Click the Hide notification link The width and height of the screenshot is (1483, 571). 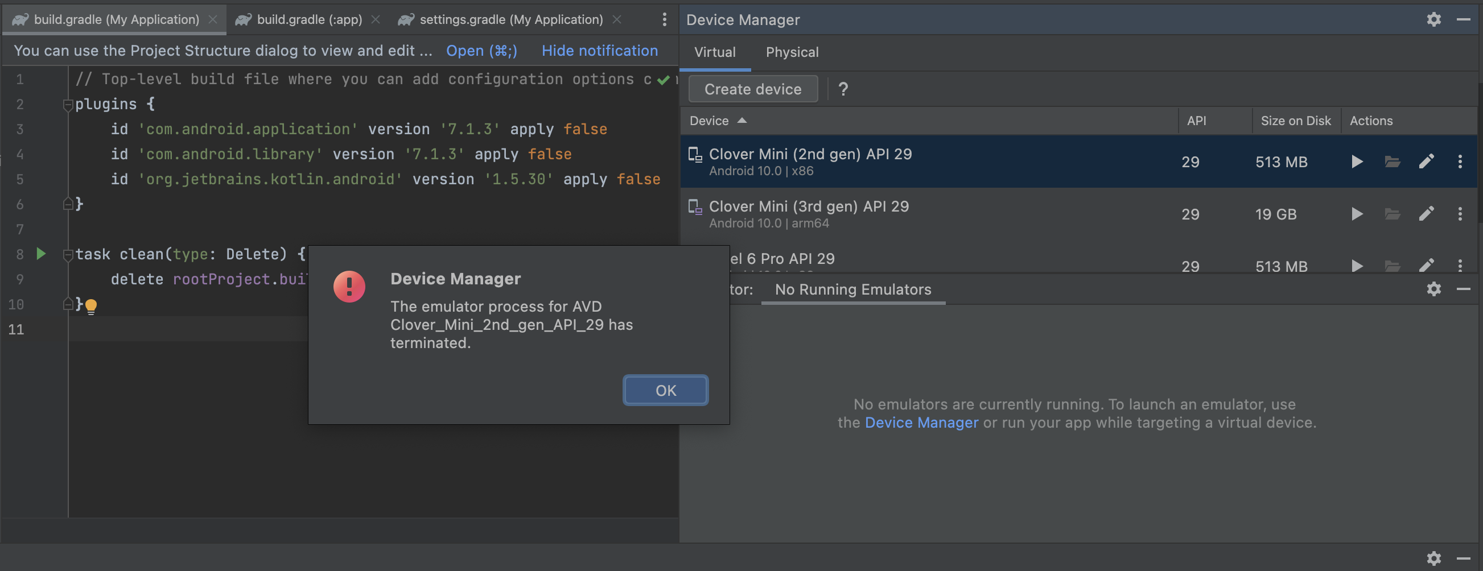(599, 51)
